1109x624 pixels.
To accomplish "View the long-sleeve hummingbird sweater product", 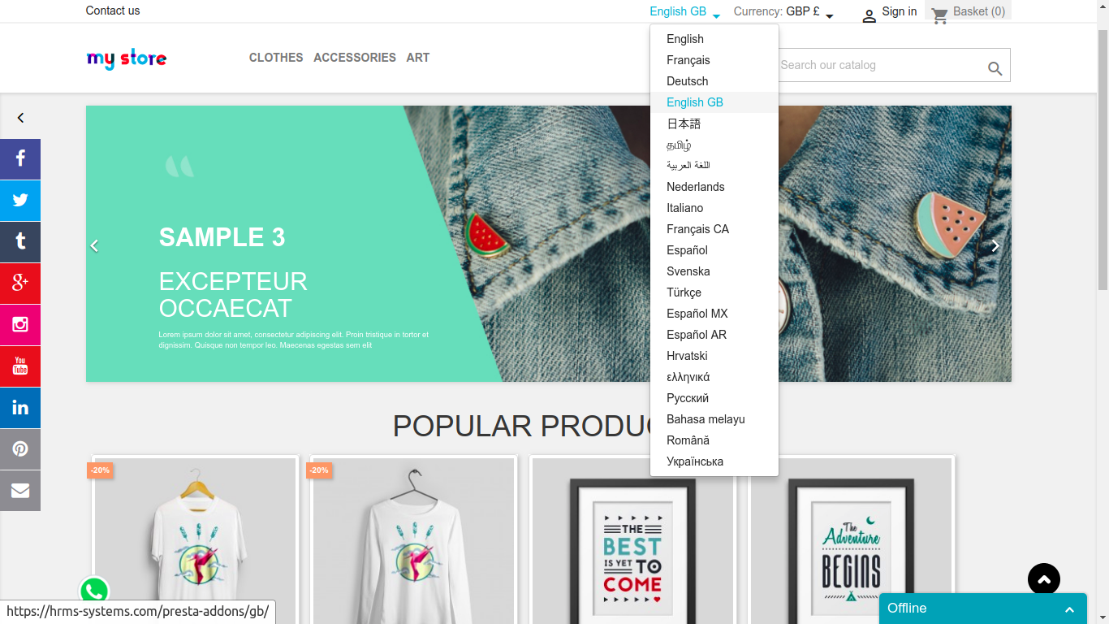I will pos(414,540).
